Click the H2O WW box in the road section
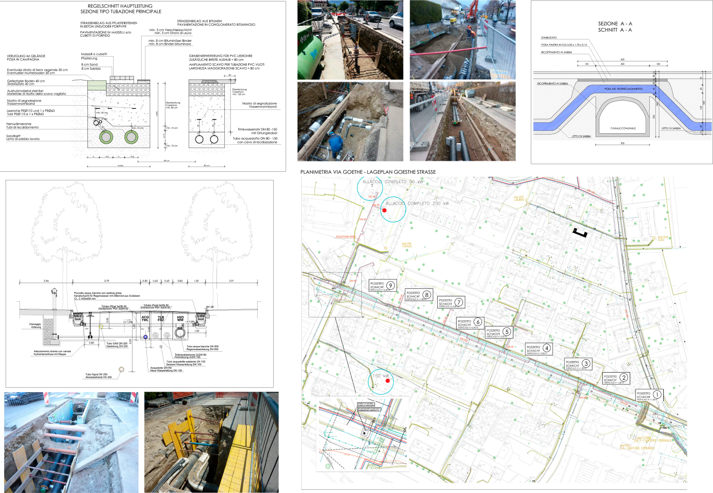Screen dimensions: 713x493 coord(180,318)
